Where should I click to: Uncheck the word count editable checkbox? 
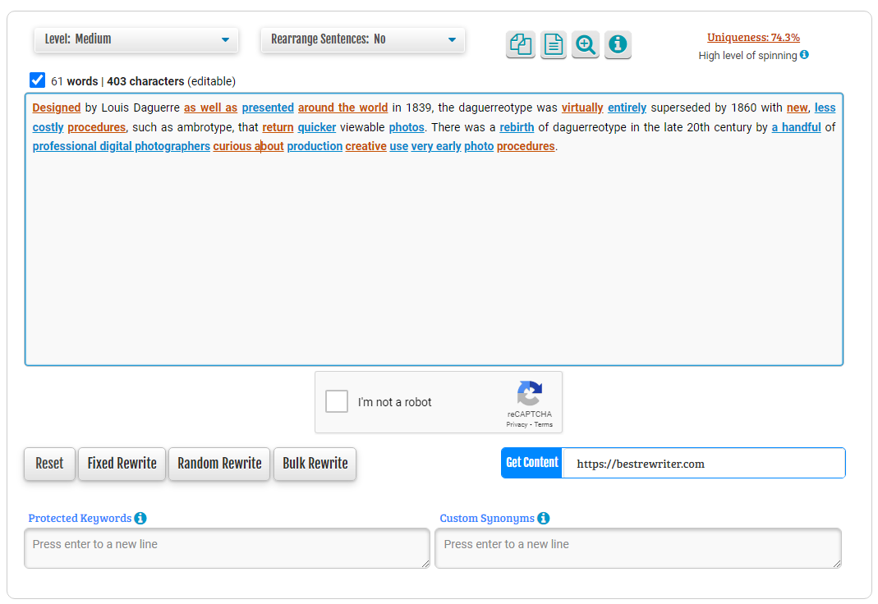[x=37, y=80]
